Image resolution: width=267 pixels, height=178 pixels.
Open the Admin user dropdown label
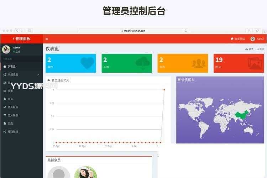pos(260,39)
